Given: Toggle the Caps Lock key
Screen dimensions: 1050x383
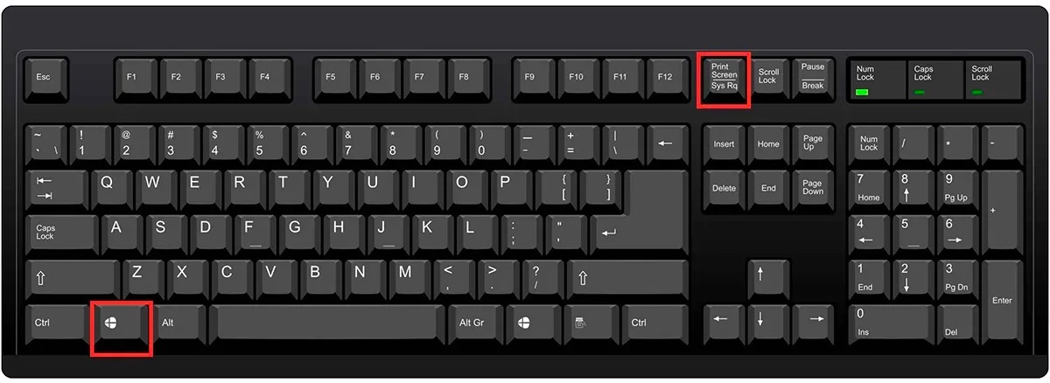Looking at the screenshot, I should point(61,233).
